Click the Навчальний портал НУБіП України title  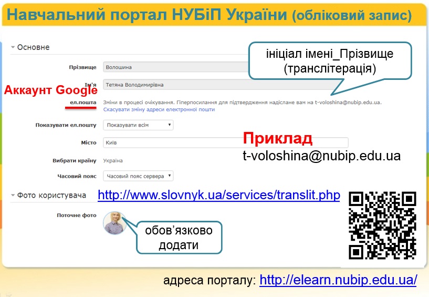pyautogui.click(x=148, y=14)
